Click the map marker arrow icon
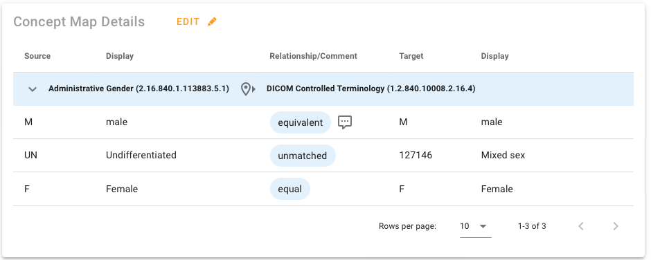 (x=248, y=89)
